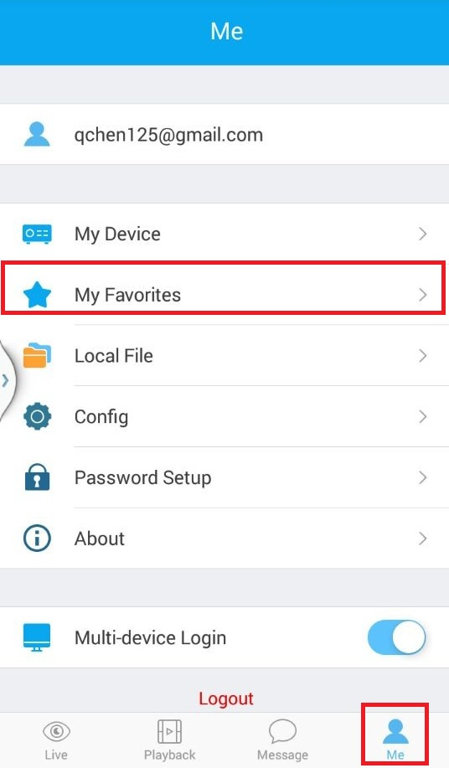Screen dimensions: 449x768
Task: Expand Password Setup via its chevron
Action: [x=422, y=477]
